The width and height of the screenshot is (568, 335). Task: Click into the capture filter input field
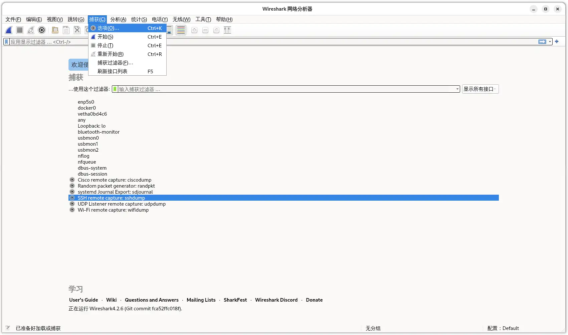coord(287,89)
